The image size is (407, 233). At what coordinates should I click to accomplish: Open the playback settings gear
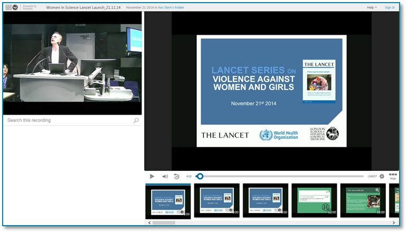pyautogui.click(x=382, y=176)
